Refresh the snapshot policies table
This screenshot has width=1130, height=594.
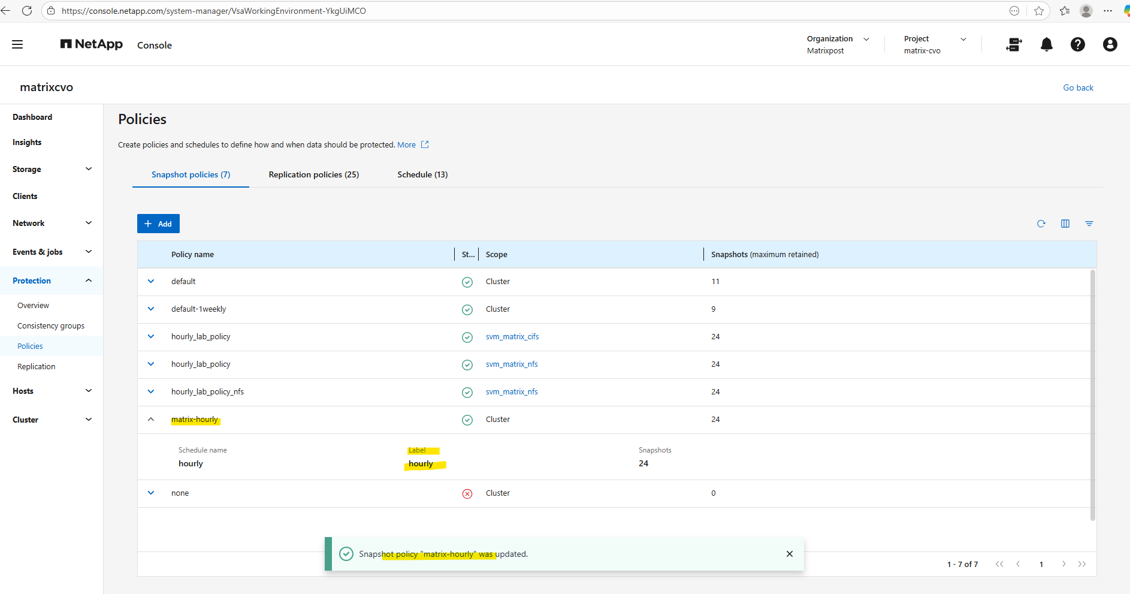[x=1041, y=224]
